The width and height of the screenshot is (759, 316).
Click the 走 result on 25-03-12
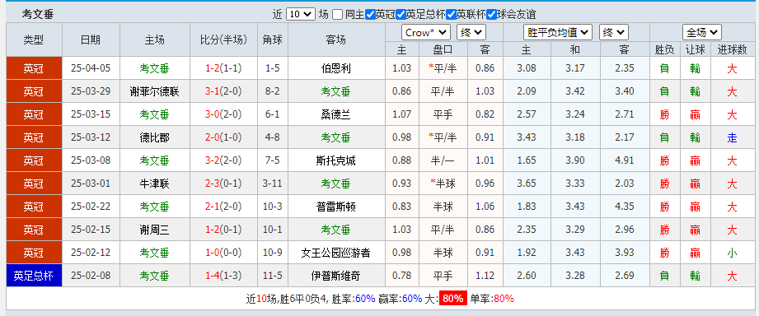pos(732,137)
